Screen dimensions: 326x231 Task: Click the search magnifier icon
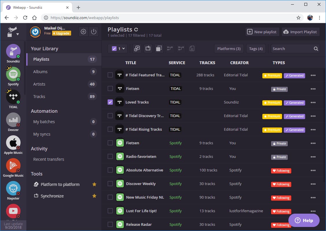pyautogui.click(x=316, y=49)
